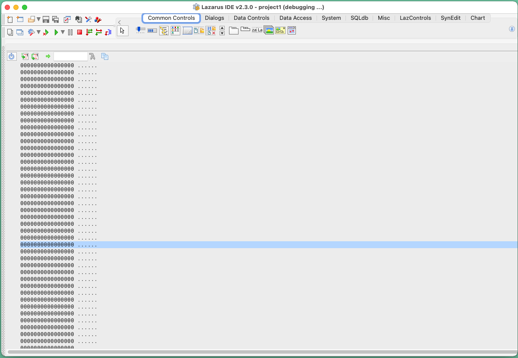Viewport: 518px width, 358px height.
Task: Open the Common Controls palette tab
Action: pyautogui.click(x=171, y=18)
